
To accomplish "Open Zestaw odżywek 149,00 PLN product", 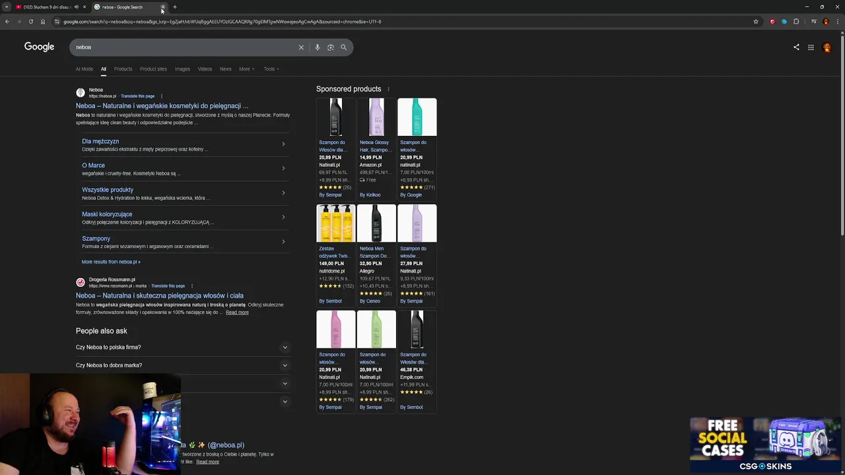I will click(335, 255).
